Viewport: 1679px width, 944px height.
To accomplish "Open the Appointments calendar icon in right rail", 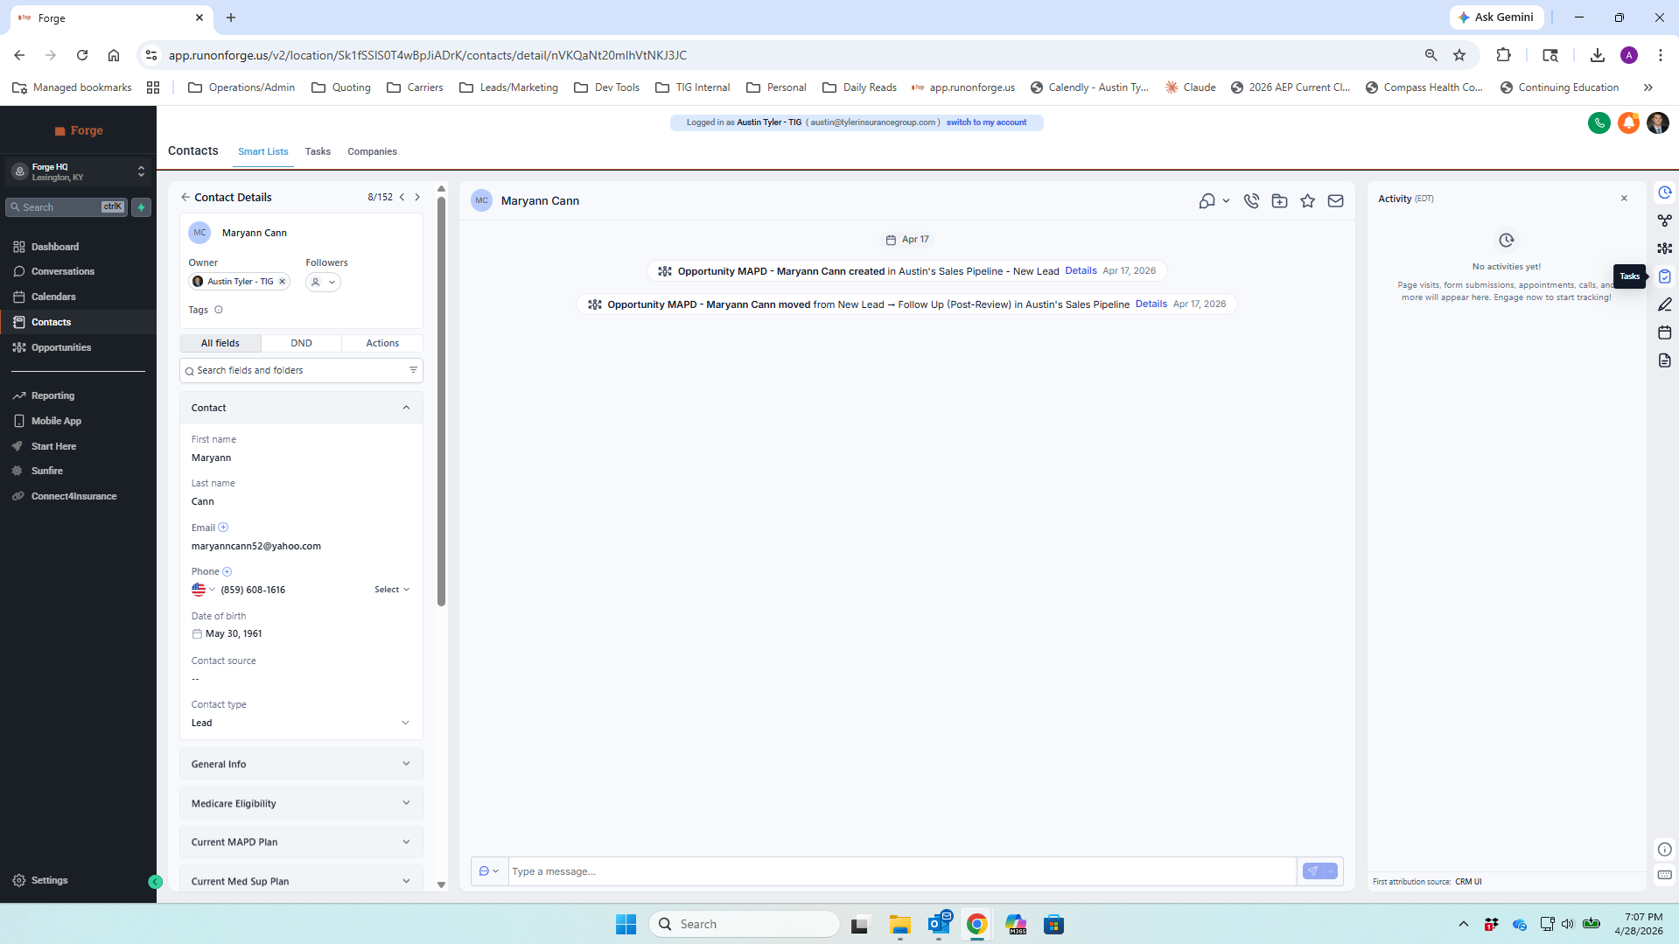I will point(1664,332).
